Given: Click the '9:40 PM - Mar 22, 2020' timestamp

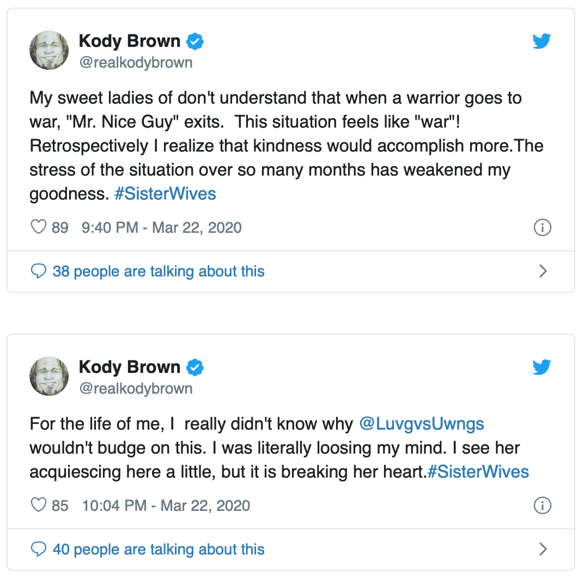Looking at the screenshot, I should pyautogui.click(x=161, y=227).
